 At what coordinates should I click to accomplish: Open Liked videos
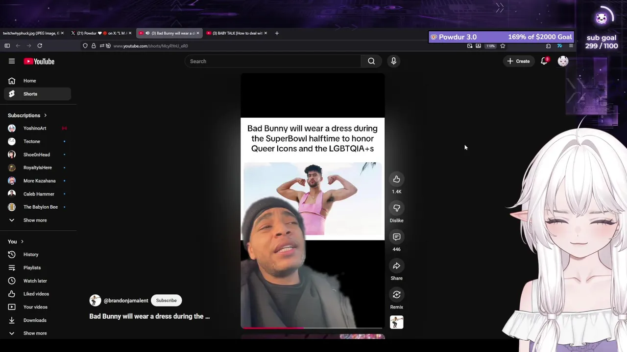pos(37,294)
